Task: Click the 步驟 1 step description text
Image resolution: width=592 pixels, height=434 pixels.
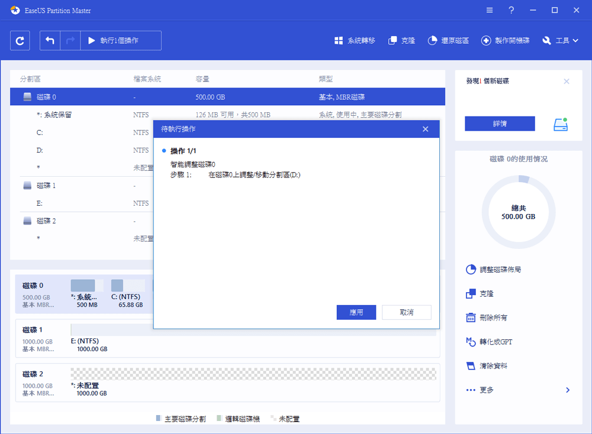Action: coord(254,175)
